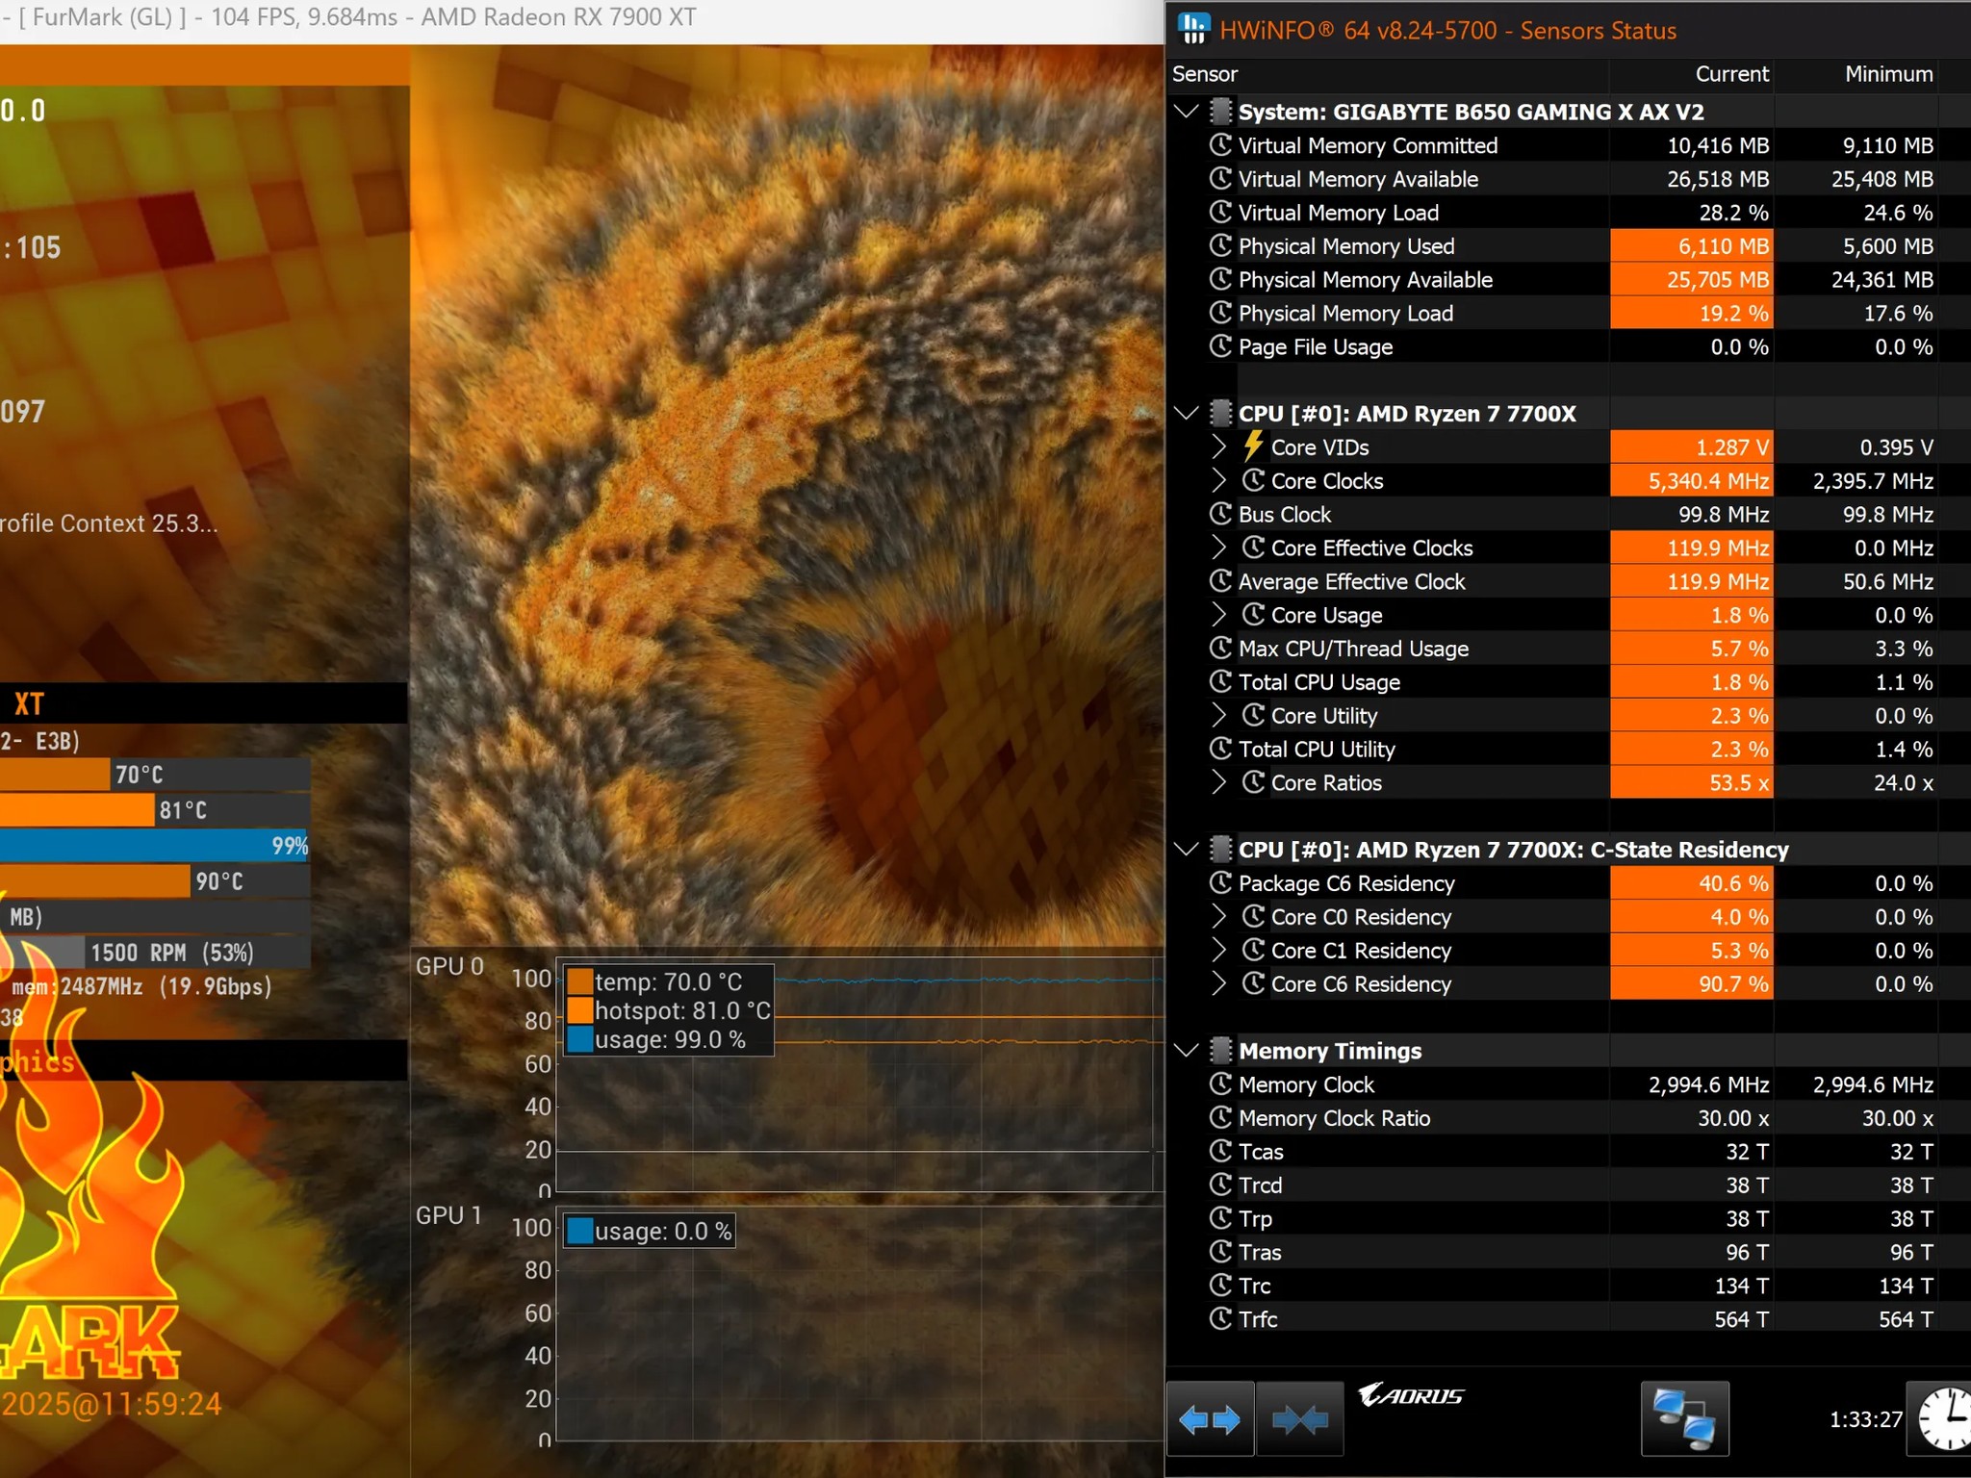Click the blue usage swatch in GPU 1 legend
This screenshot has width=1971, height=1478.
pyautogui.click(x=579, y=1231)
